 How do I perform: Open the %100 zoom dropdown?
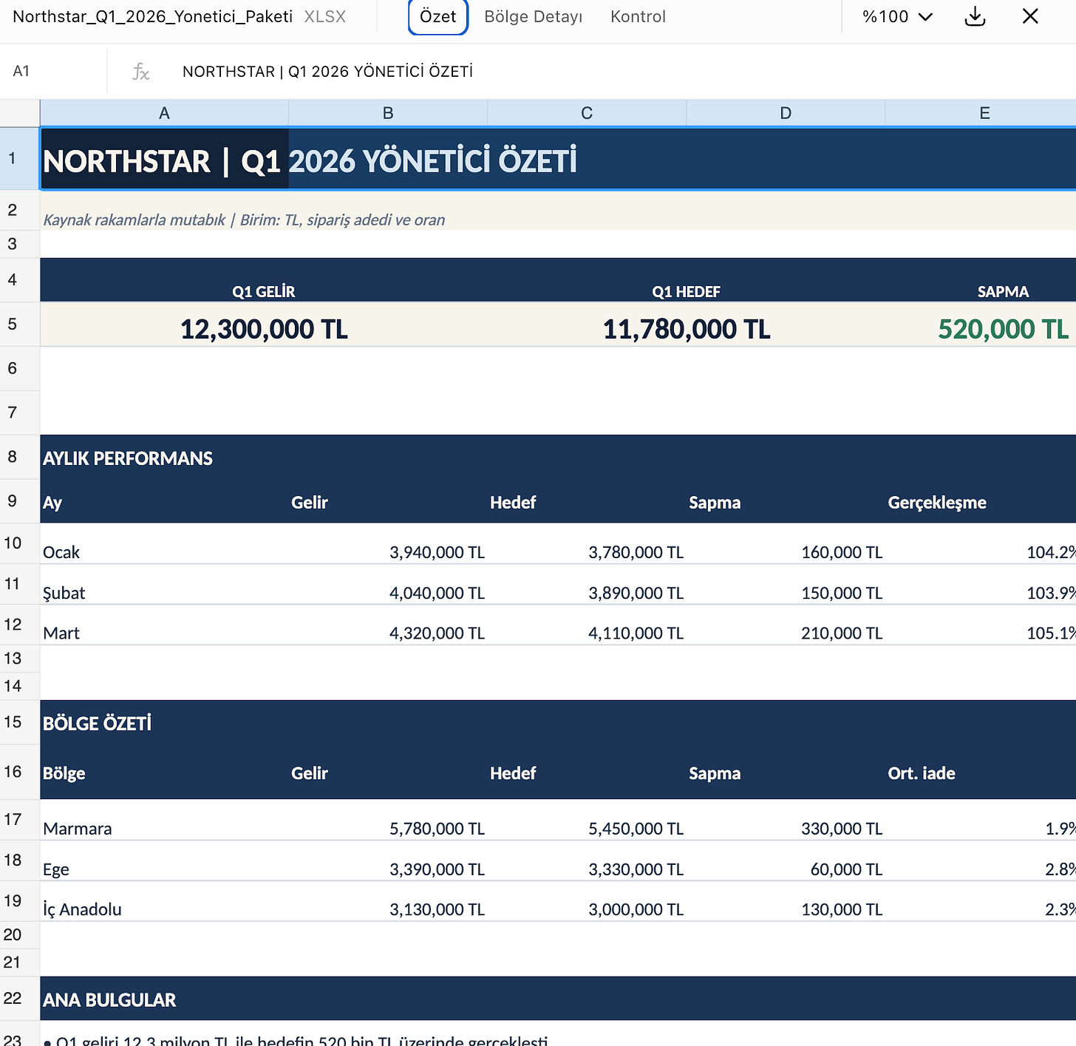(x=897, y=16)
